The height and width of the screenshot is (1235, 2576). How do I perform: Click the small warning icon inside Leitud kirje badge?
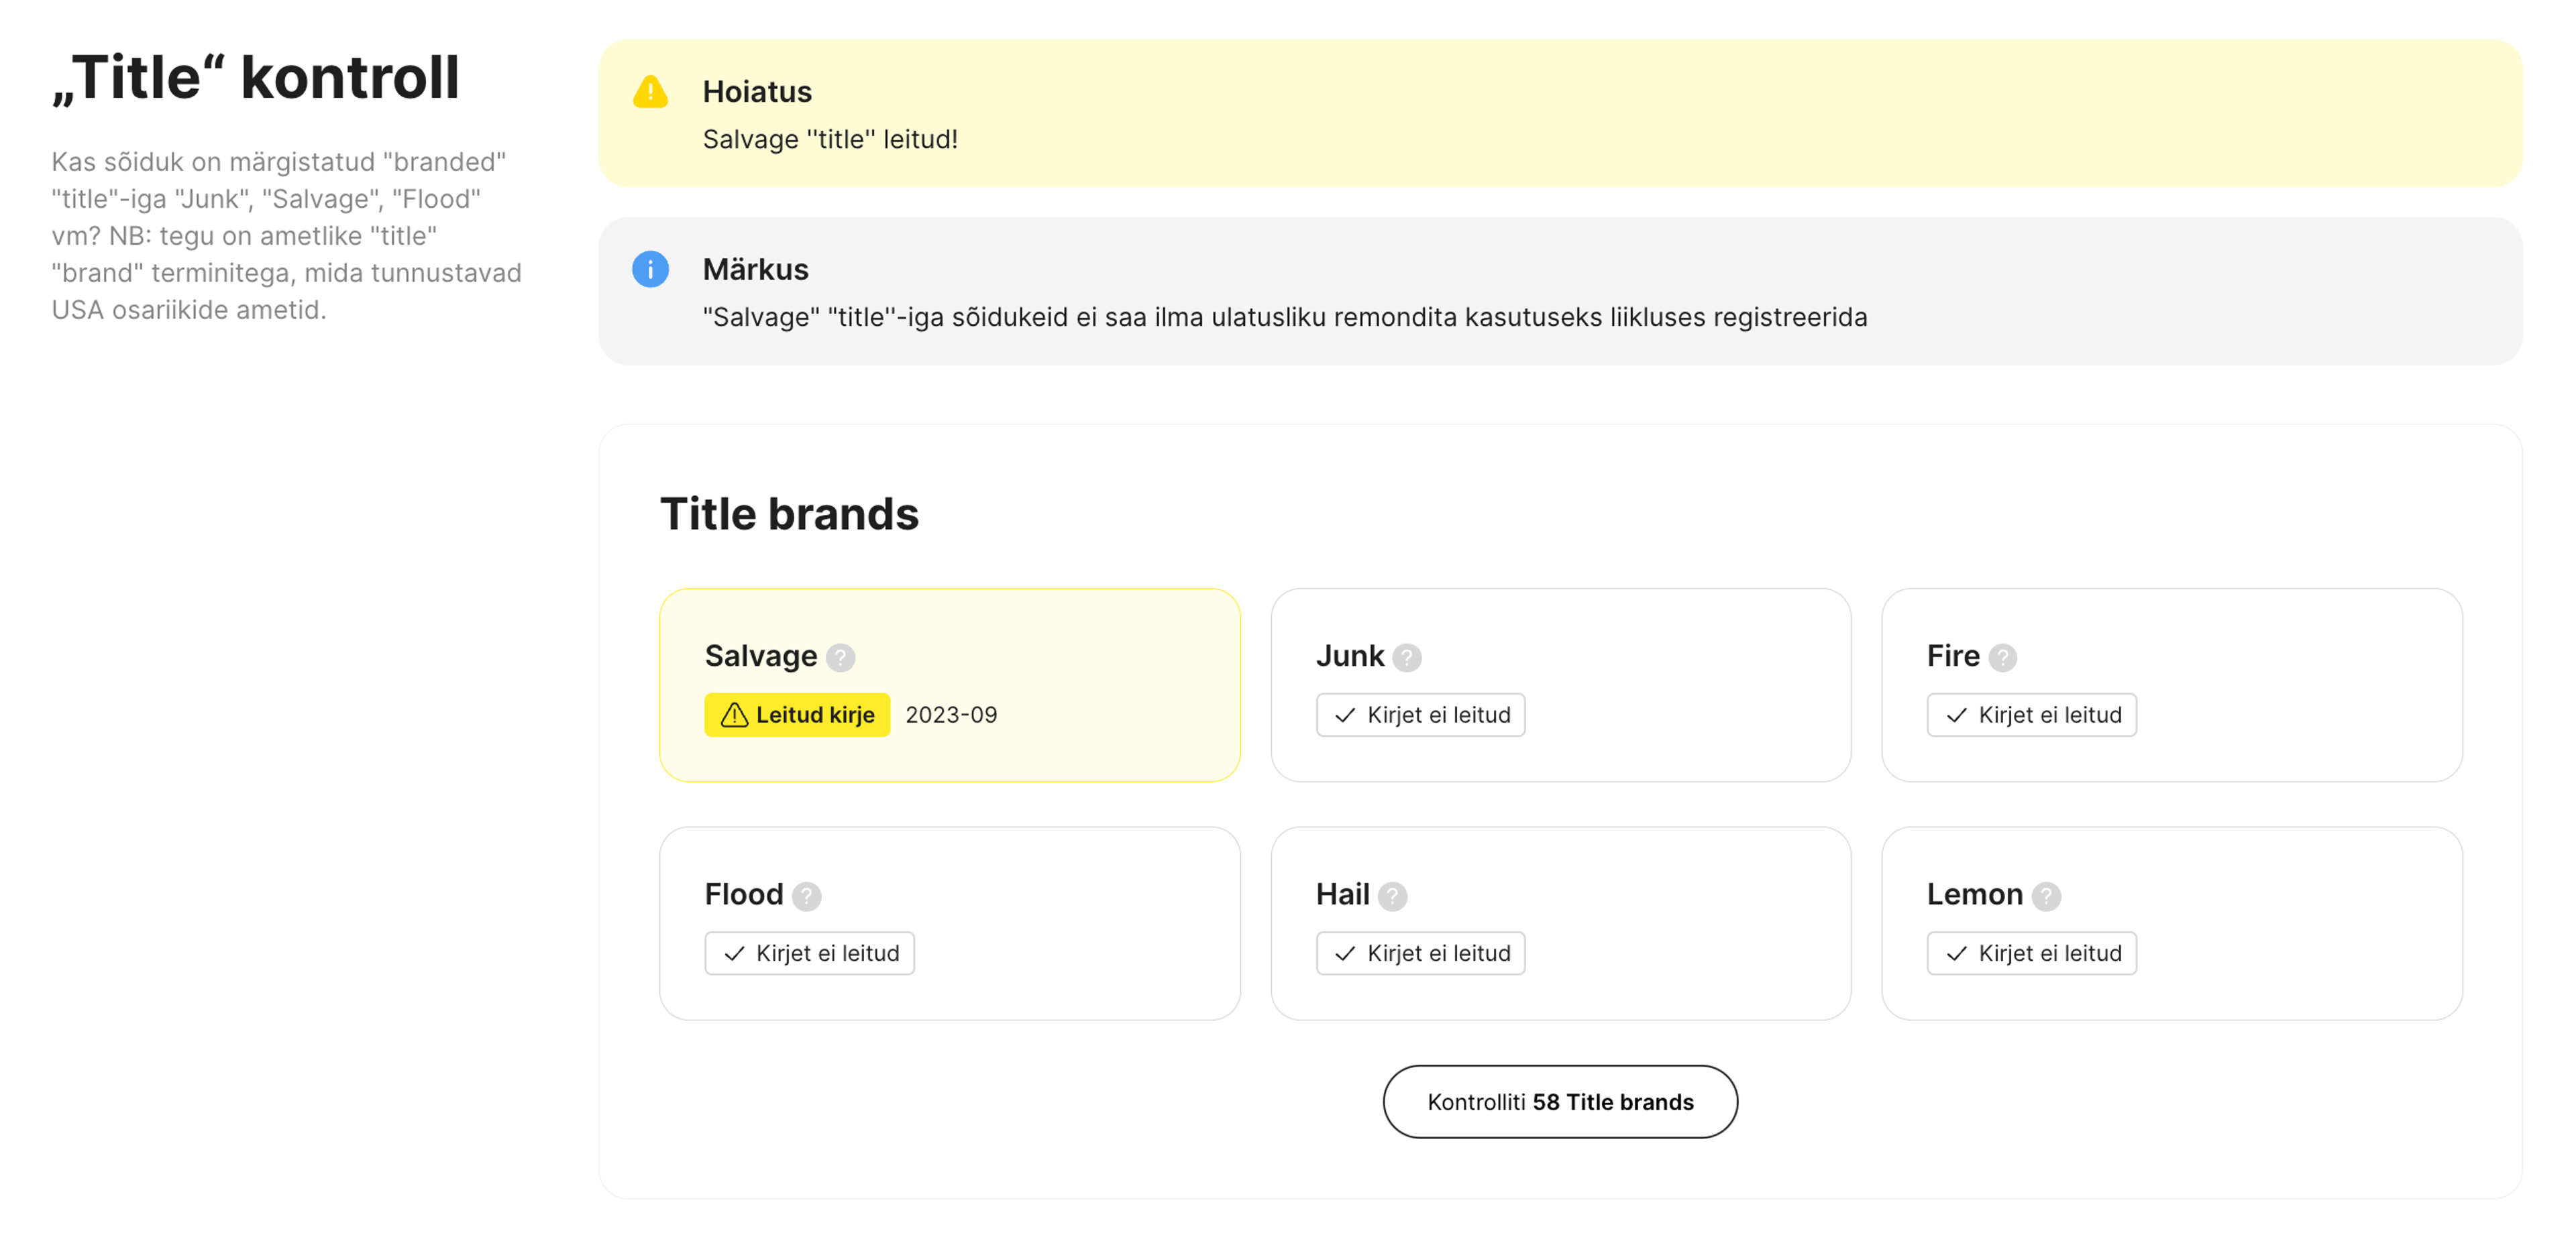(732, 715)
